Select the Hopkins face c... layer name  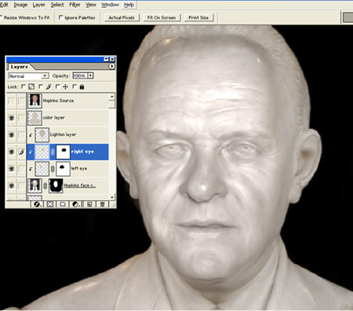(x=80, y=185)
